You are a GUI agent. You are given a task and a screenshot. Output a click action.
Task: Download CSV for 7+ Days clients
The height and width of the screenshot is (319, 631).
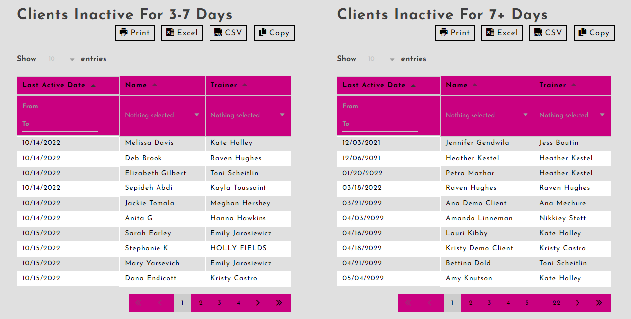click(548, 33)
